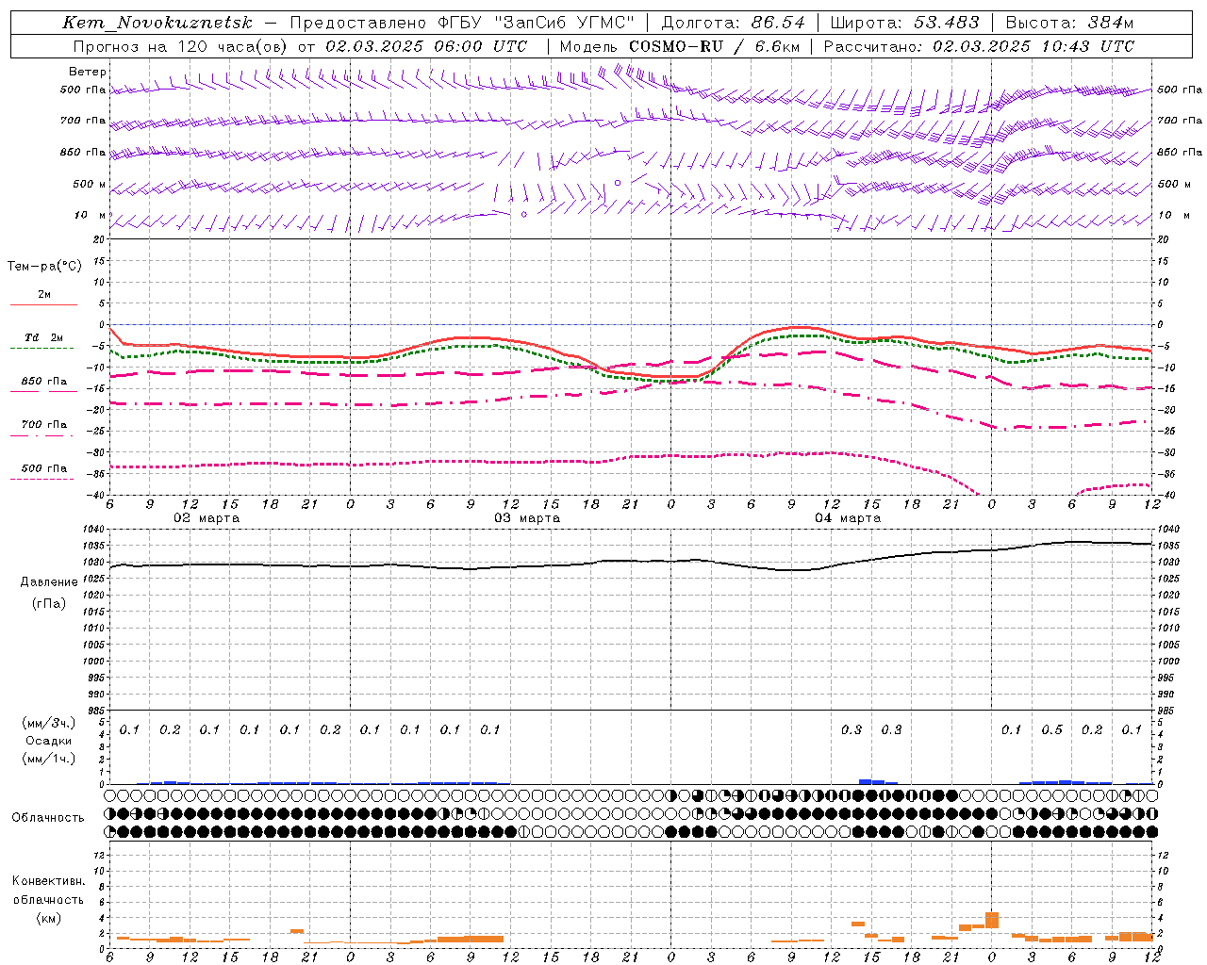Select the text Предоставлено ФГБУ "ЗапСиб УГМС"

(x=462, y=23)
